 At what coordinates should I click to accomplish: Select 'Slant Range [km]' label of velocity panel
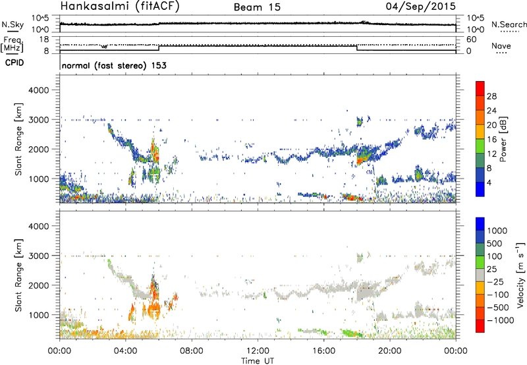click(x=18, y=275)
